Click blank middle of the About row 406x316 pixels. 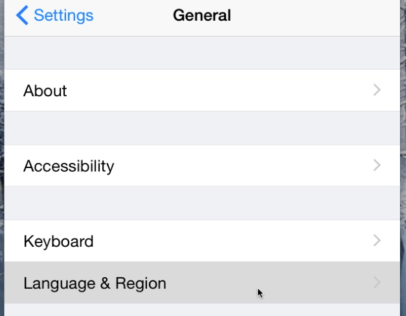(220, 90)
